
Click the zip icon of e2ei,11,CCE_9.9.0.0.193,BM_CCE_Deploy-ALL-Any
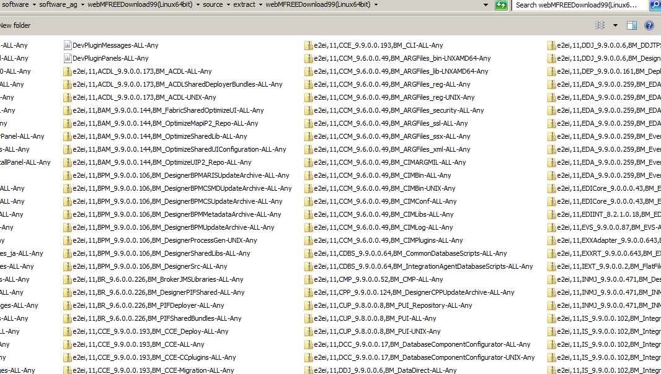click(x=67, y=331)
